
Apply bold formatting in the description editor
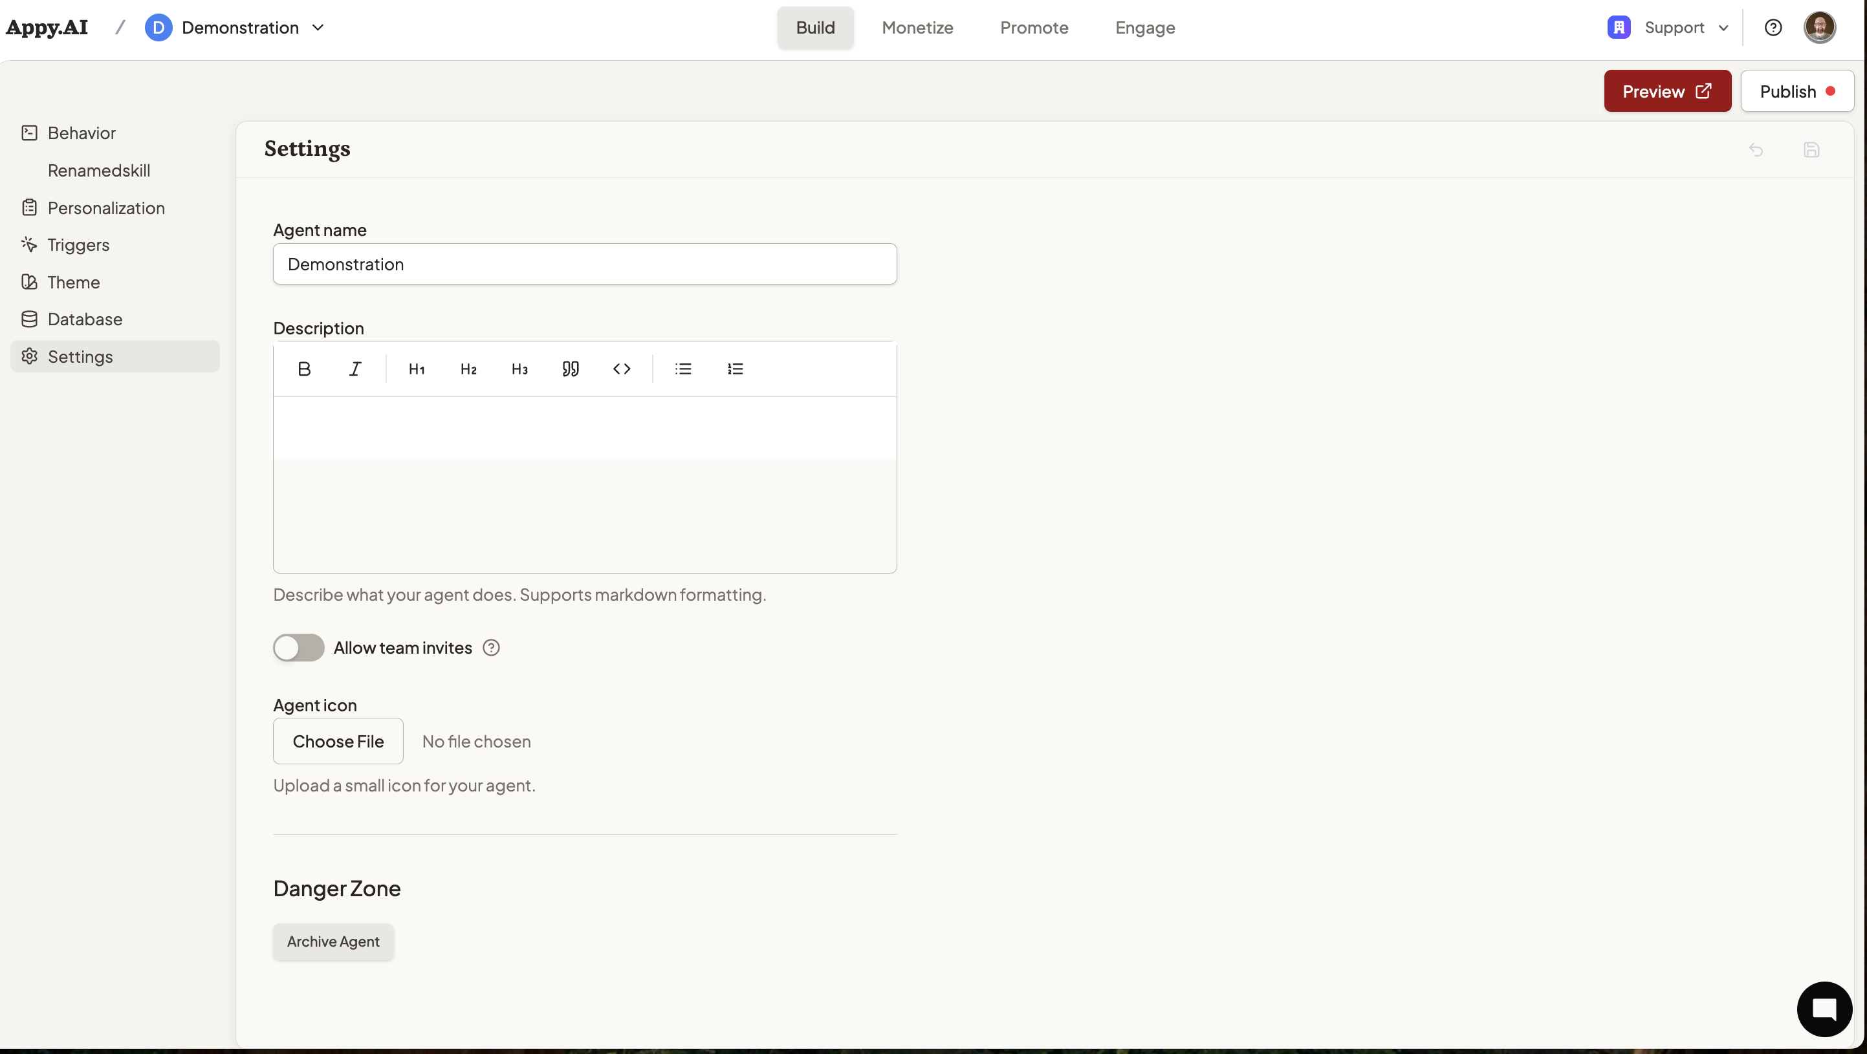303,369
